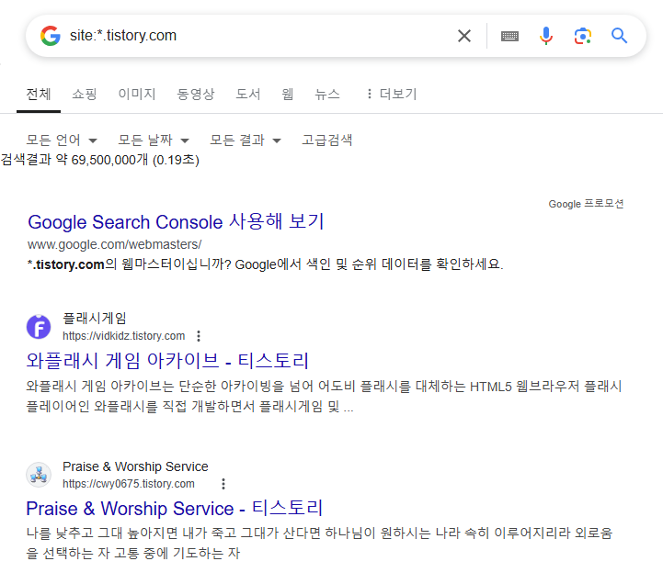Clear the search query with X

pyautogui.click(x=464, y=36)
